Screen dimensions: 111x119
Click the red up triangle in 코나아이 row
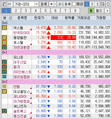coord(49,96)
